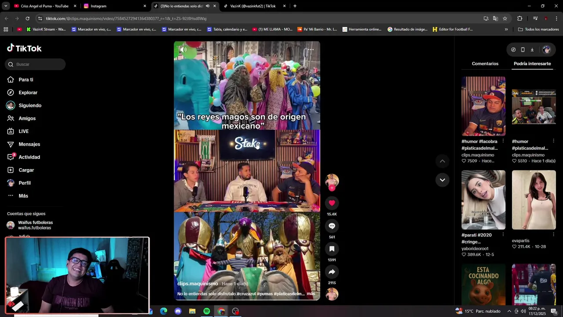The image size is (563, 317).
Task: Switch to the Comentarios tab
Action: 485,64
